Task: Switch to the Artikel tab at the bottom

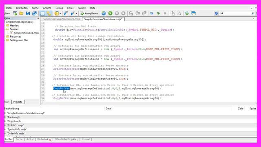Action: tap(30, 139)
